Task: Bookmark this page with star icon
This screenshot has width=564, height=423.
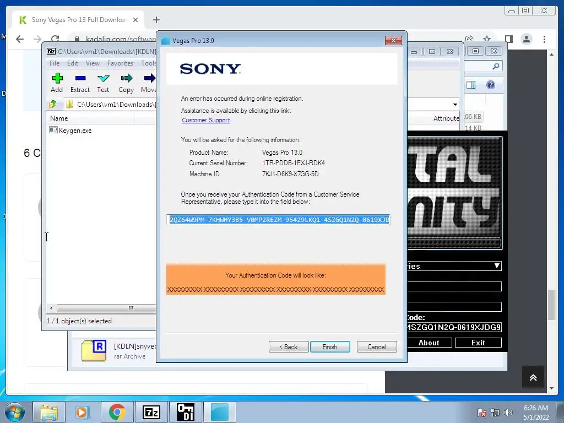Action: pos(487,39)
